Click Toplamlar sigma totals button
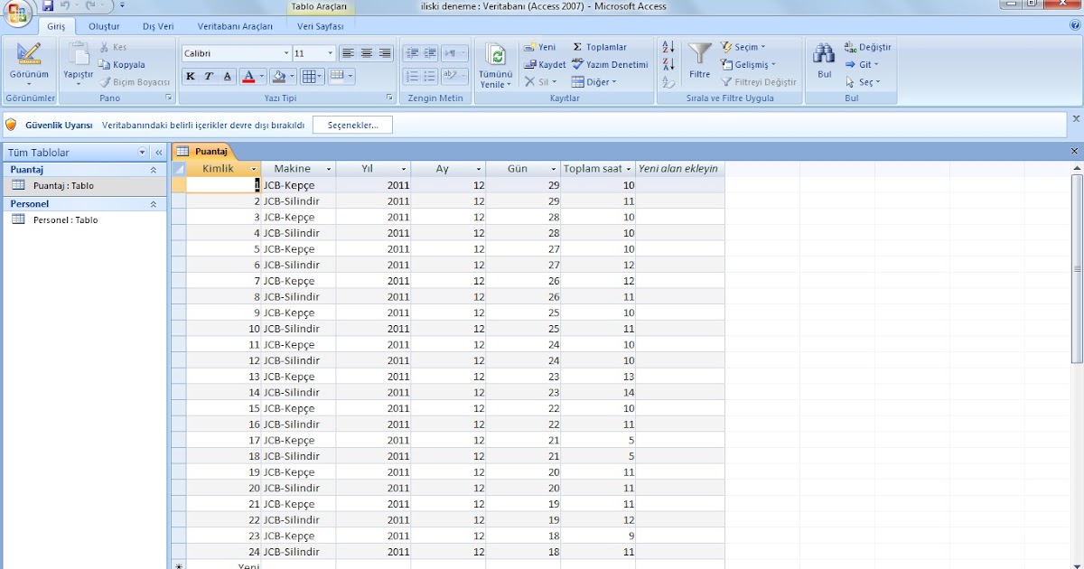Image resolution: width=1084 pixels, height=569 pixels. click(x=599, y=47)
